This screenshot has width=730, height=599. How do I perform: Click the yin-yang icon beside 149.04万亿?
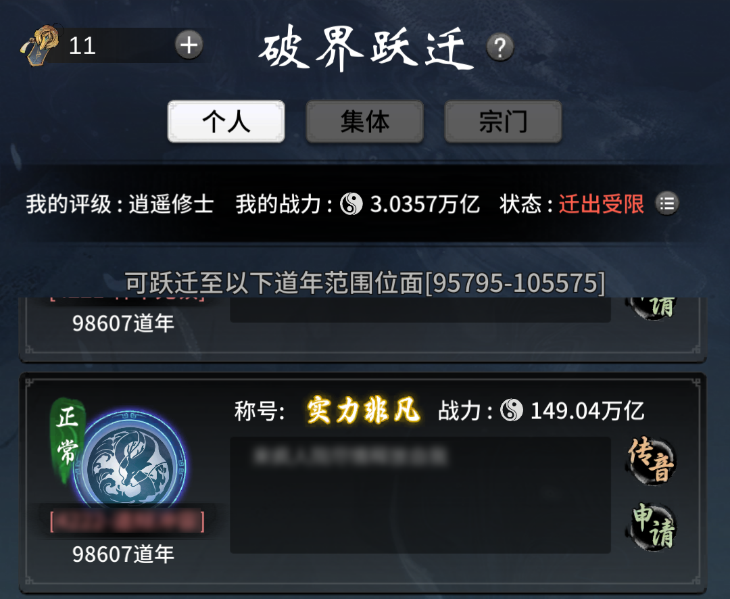pyautogui.click(x=512, y=410)
